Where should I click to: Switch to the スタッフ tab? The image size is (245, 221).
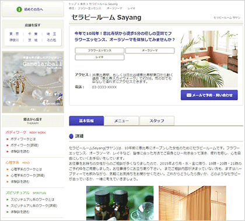(x=157, y=121)
